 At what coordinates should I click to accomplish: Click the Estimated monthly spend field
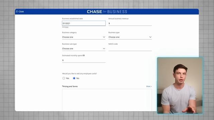click(x=84, y=60)
